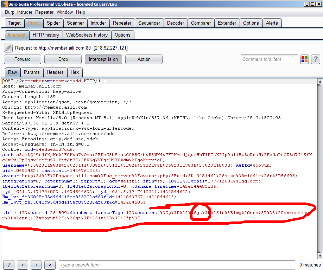Click the help question mark beside comment field
The height and width of the screenshot is (270, 323).
pos(315,59)
